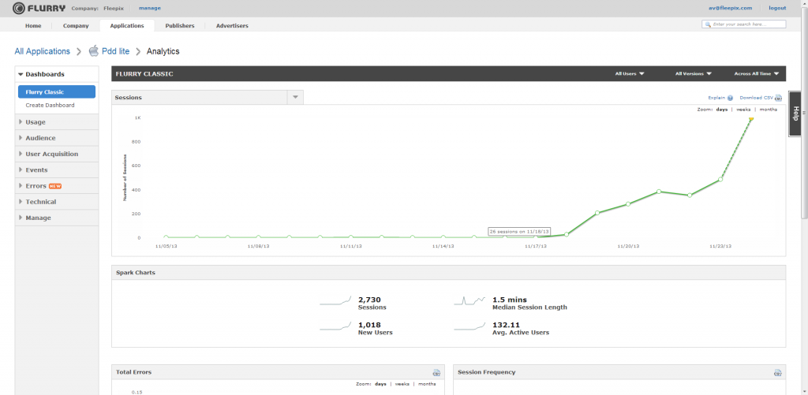The width and height of the screenshot is (808, 395).
Task: Expand the Usage sidebar section
Action: point(36,122)
